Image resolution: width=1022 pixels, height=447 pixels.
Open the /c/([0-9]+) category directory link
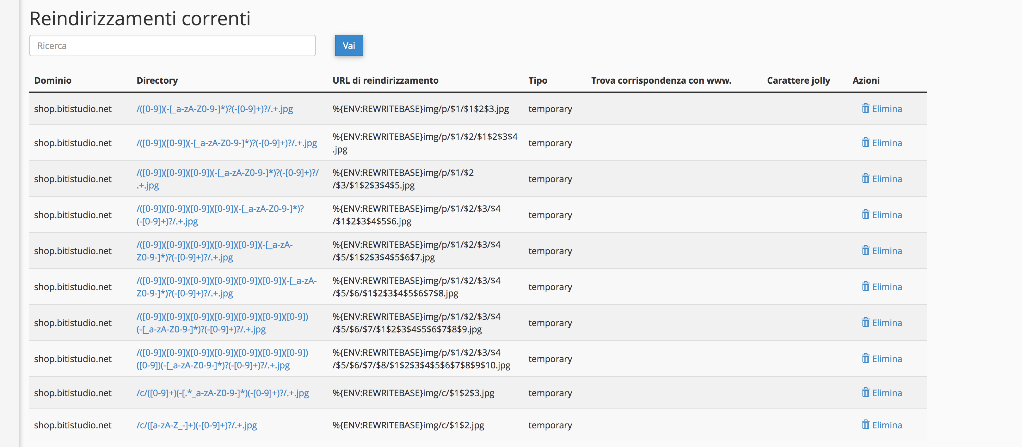222,393
